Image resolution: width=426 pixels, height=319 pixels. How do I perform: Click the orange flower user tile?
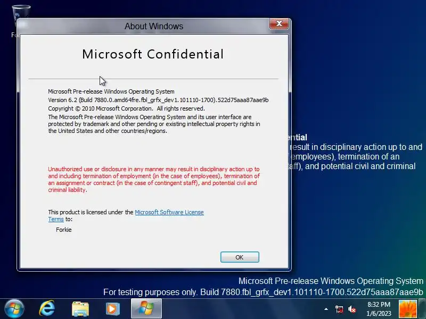click(x=407, y=309)
